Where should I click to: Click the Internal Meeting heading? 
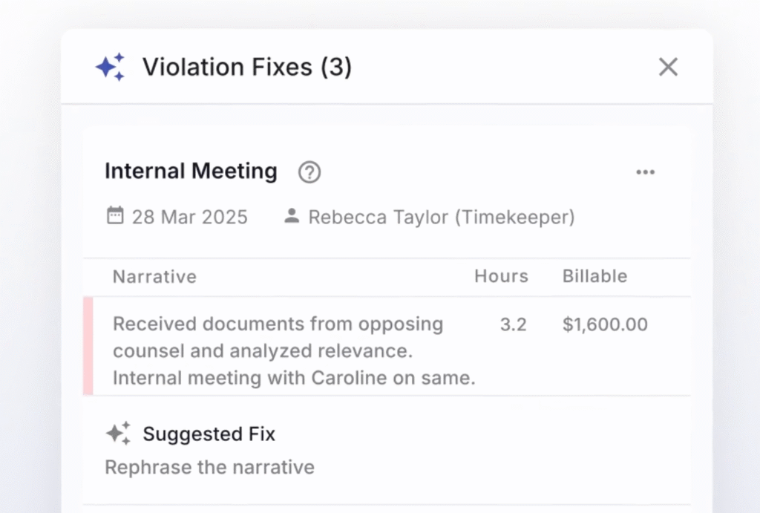pos(191,171)
